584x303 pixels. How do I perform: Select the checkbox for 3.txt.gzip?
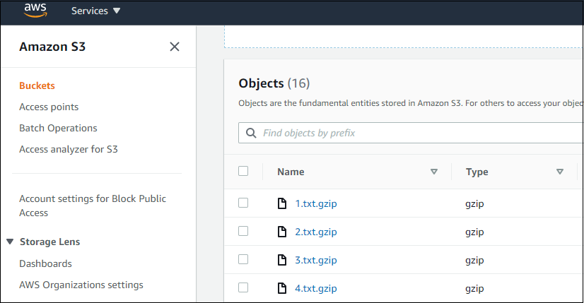[243, 259]
